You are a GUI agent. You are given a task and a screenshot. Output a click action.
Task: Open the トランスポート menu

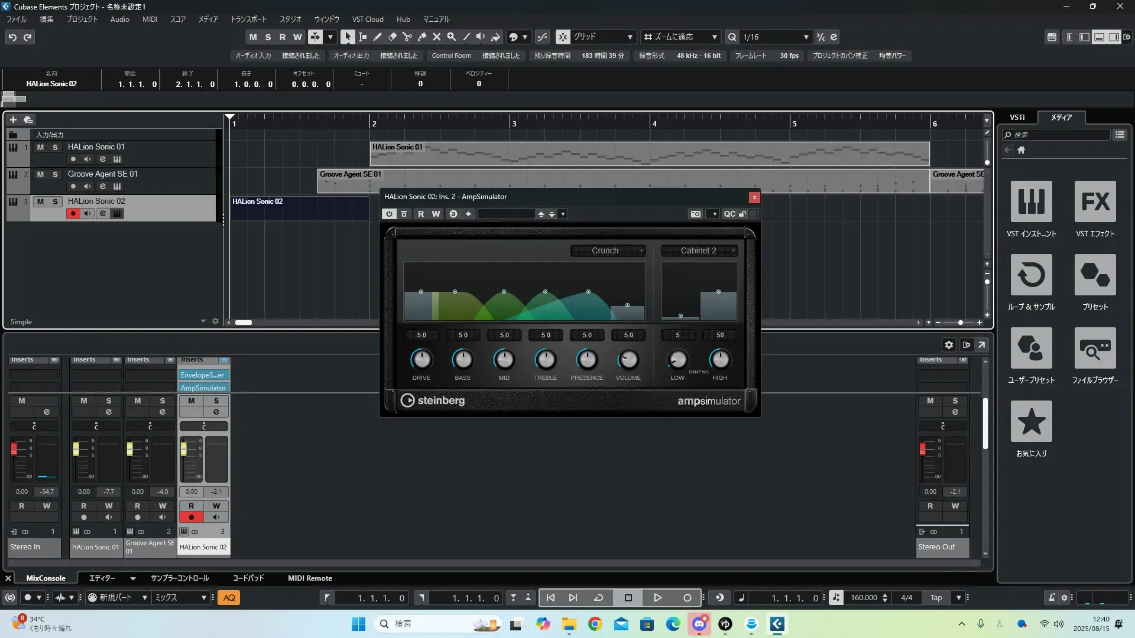point(248,19)
